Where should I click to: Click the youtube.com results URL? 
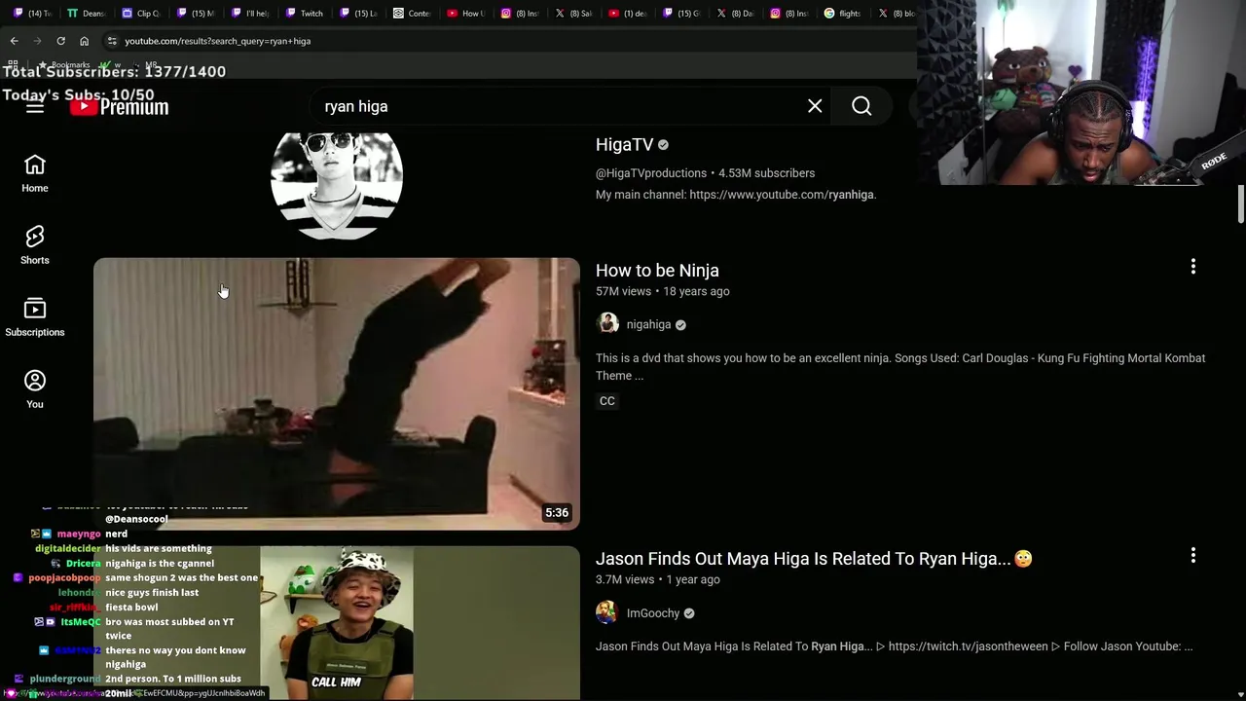tap(217, 41)
